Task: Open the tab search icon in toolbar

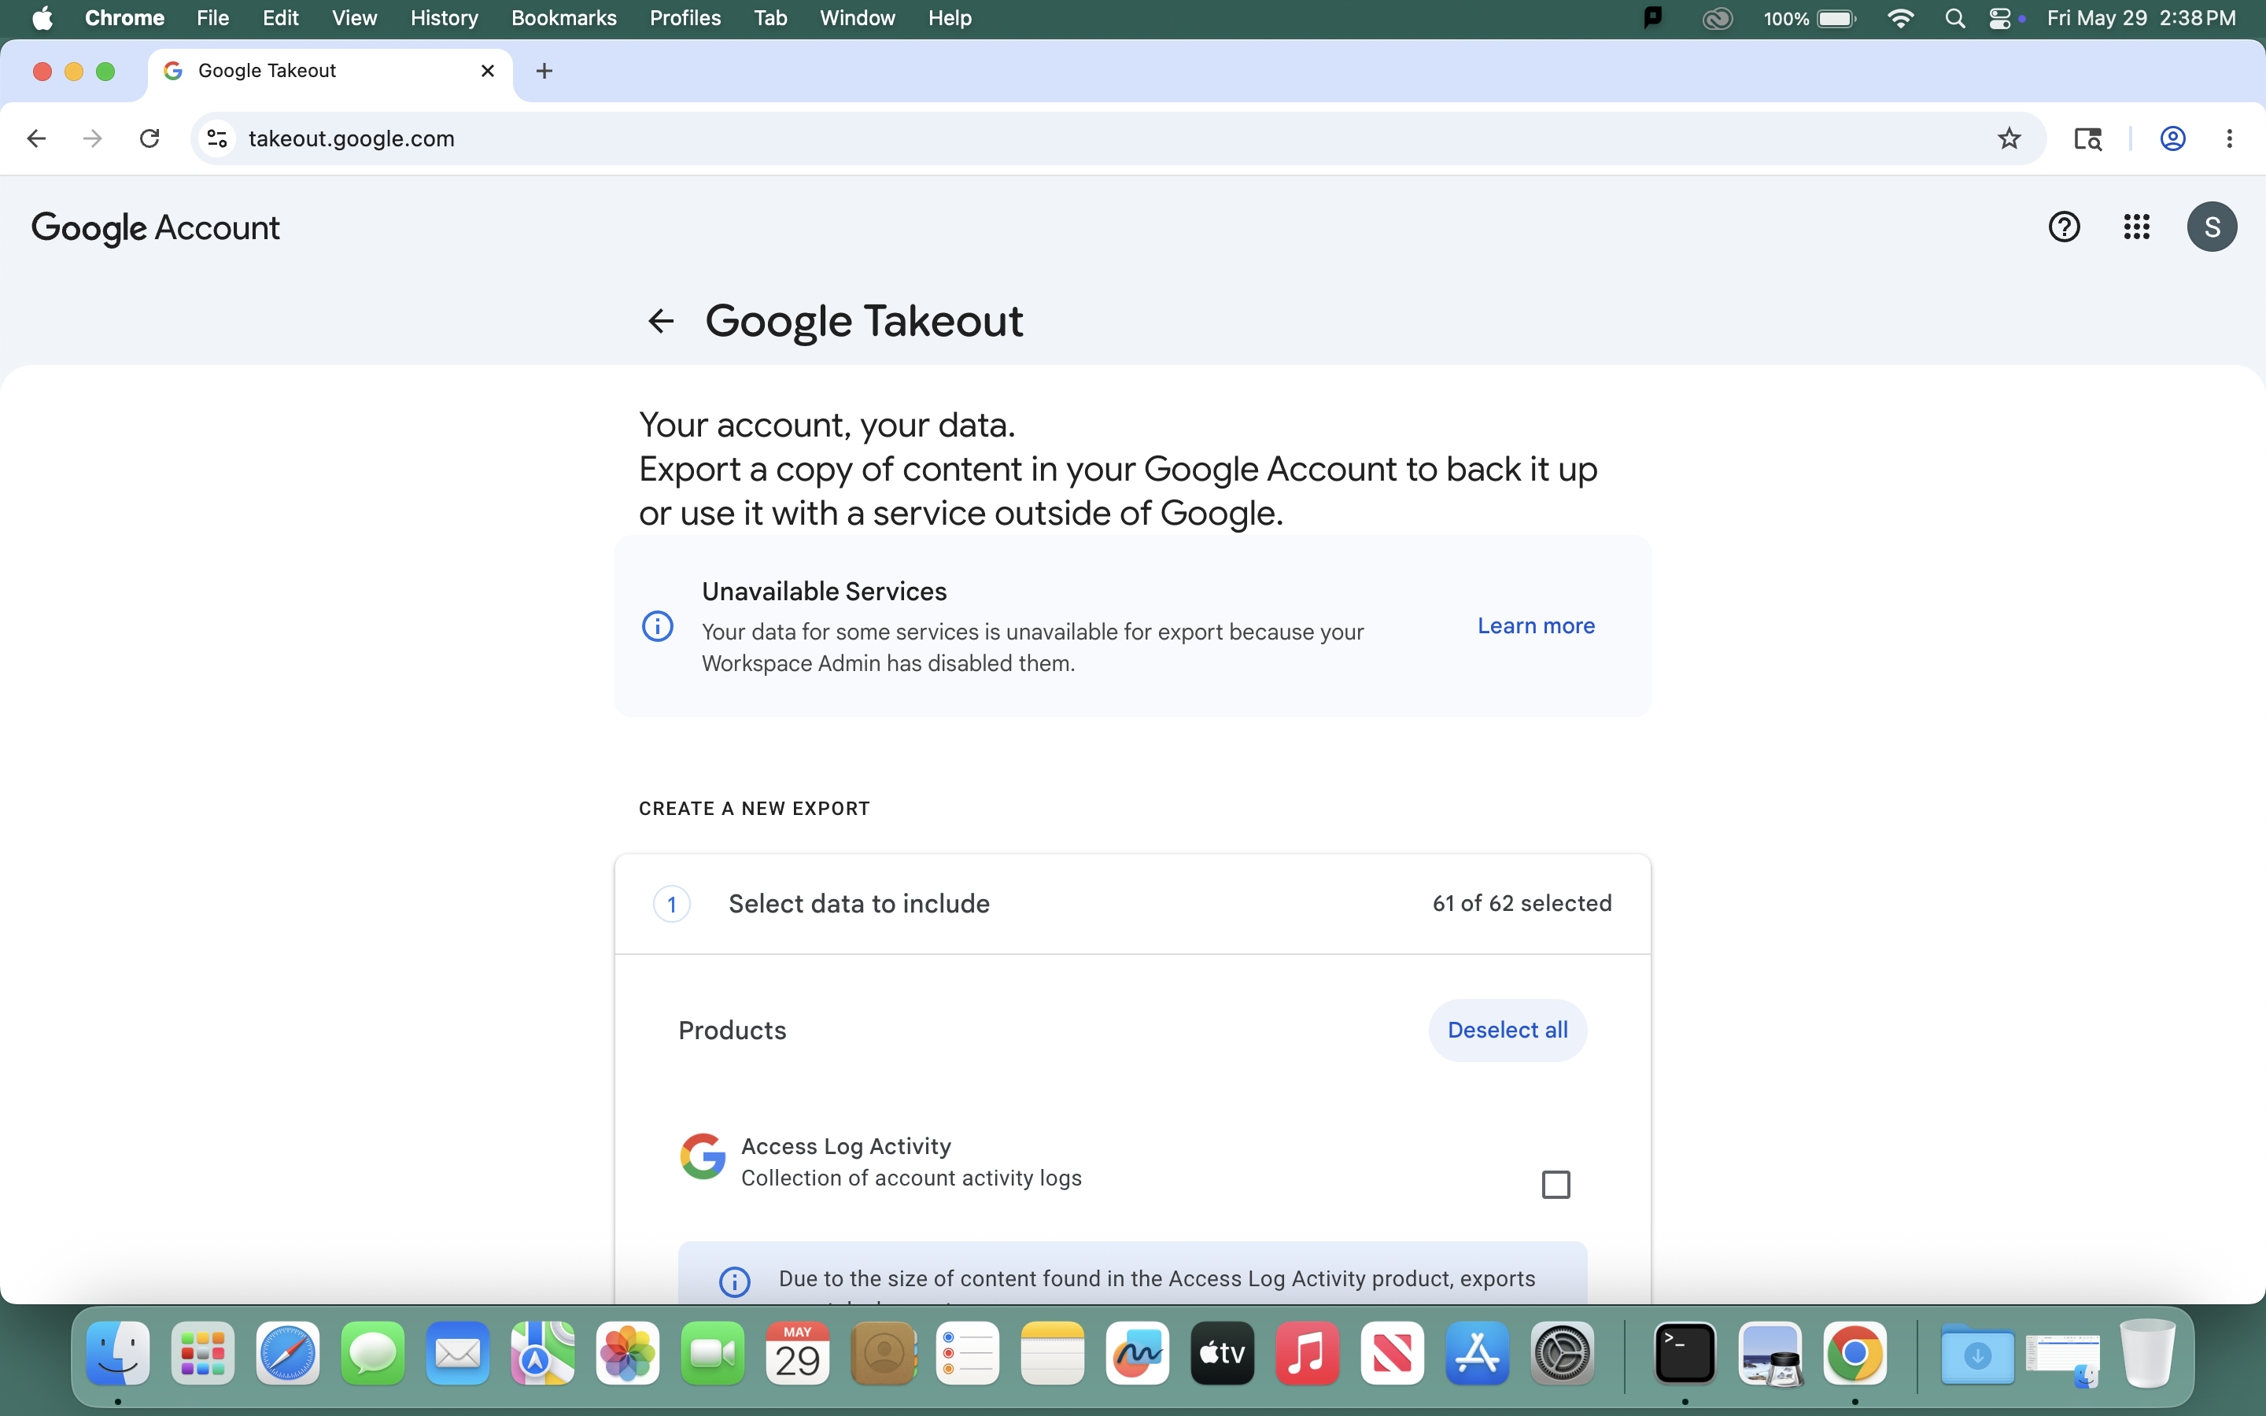Action: pyautogui.click(x=2088, y=138)
